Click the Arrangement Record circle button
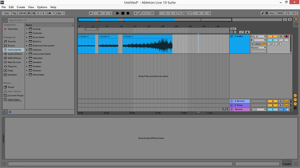 (128, 13)
